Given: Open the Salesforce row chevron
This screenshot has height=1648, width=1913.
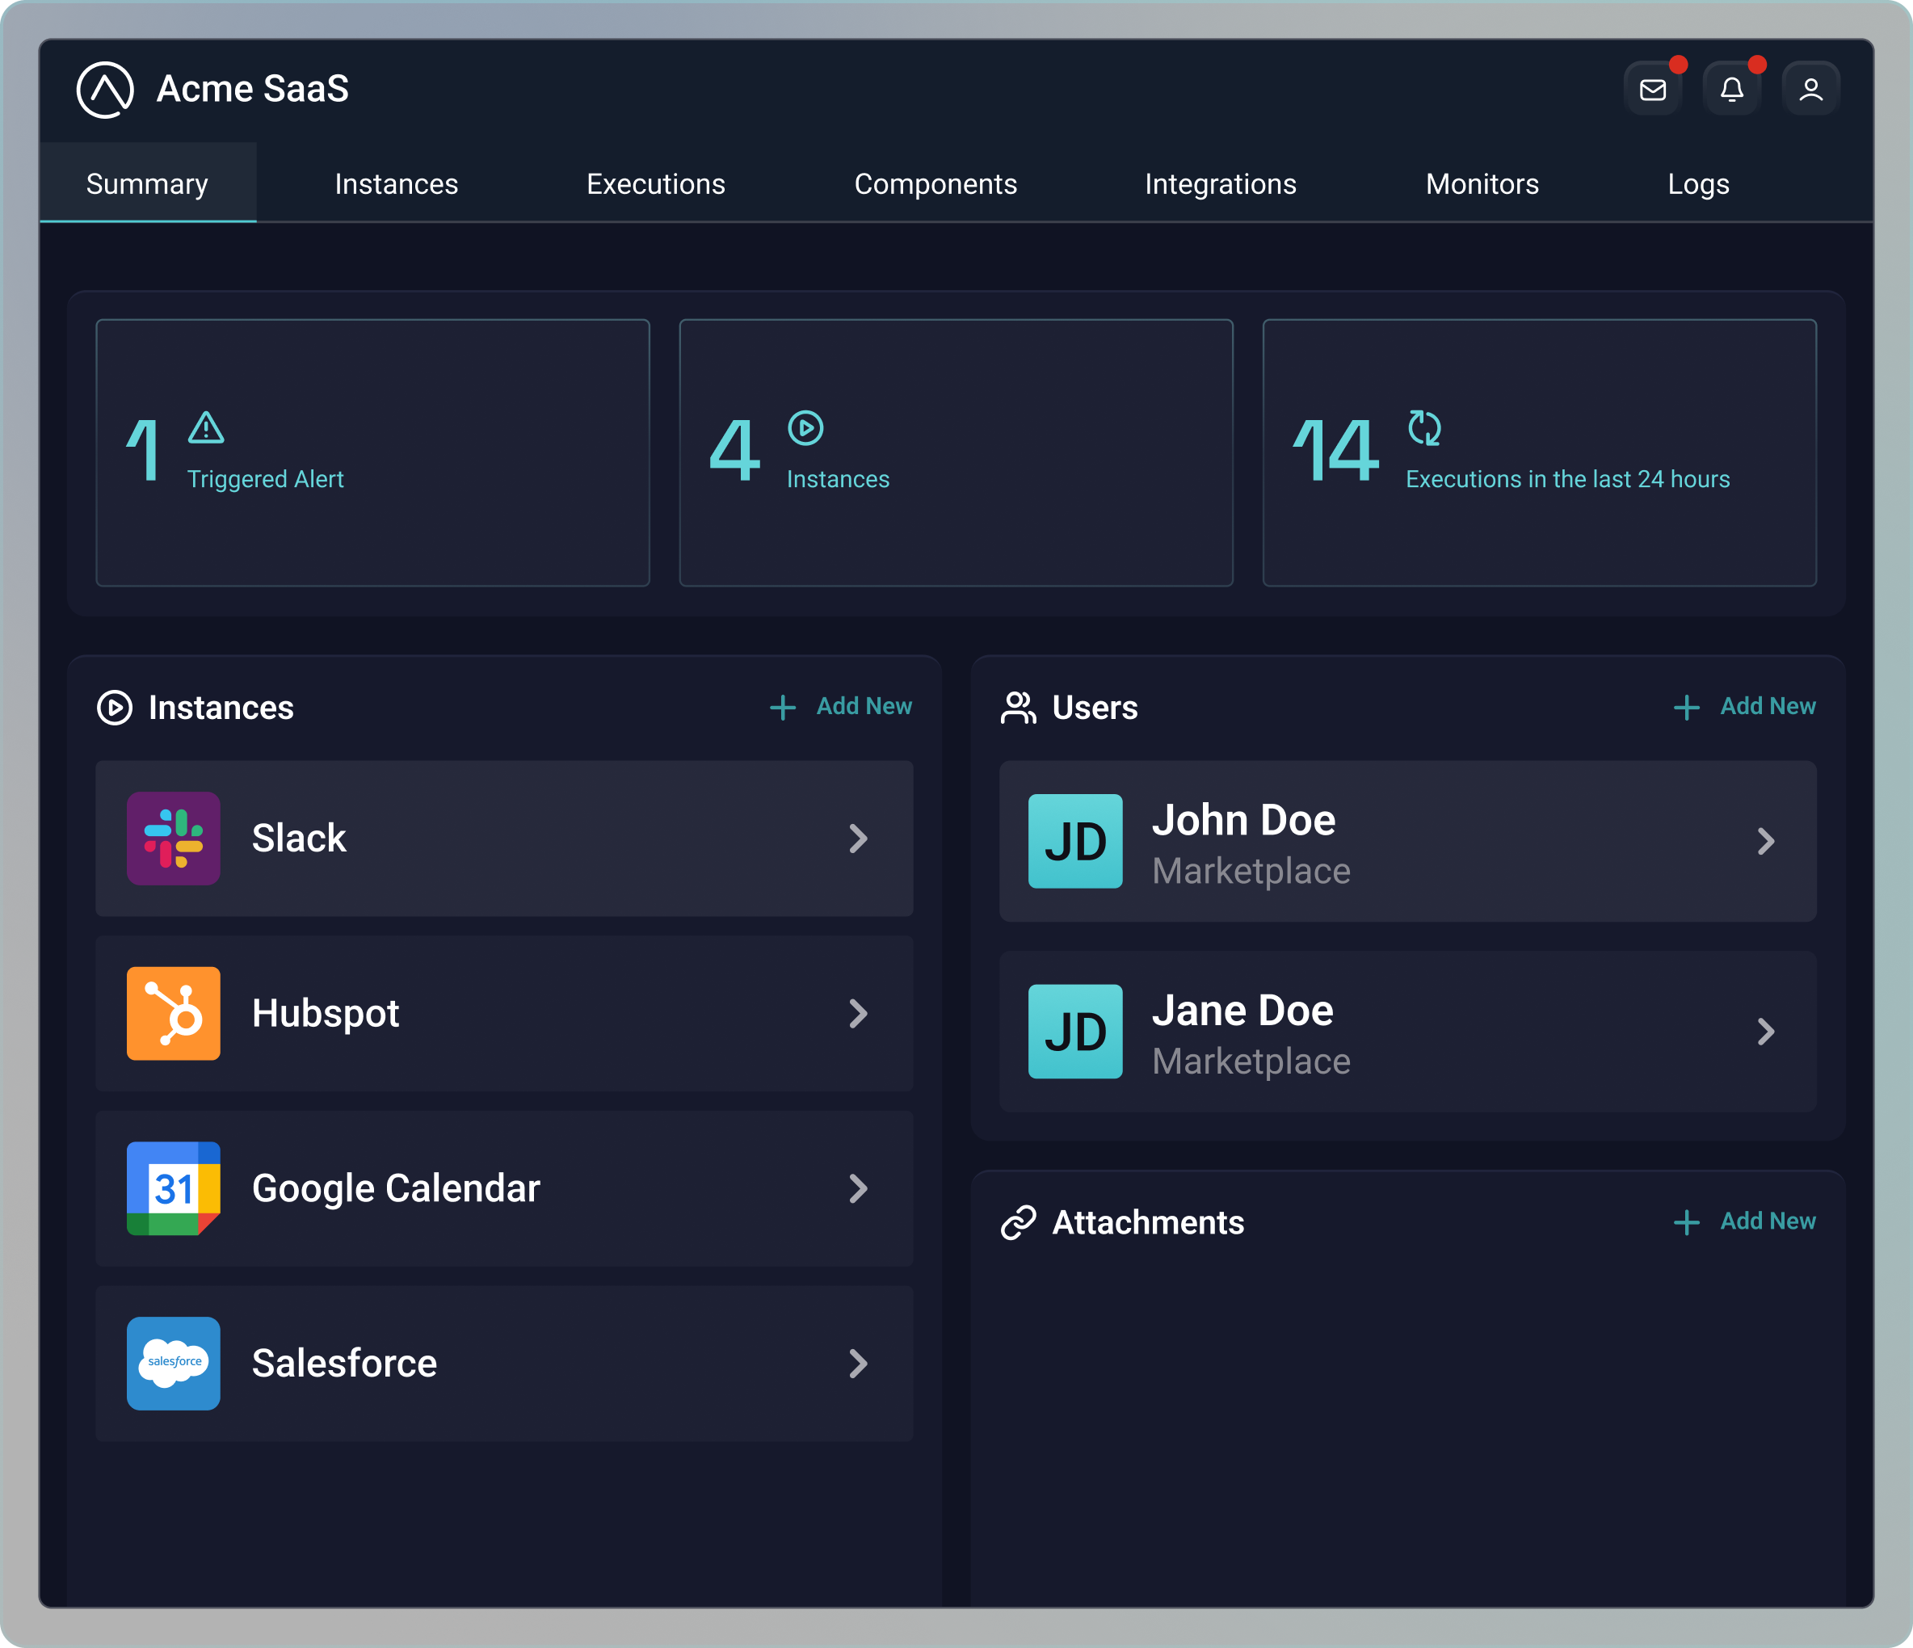Looking at the screenshot, I should click(859, 1363).
